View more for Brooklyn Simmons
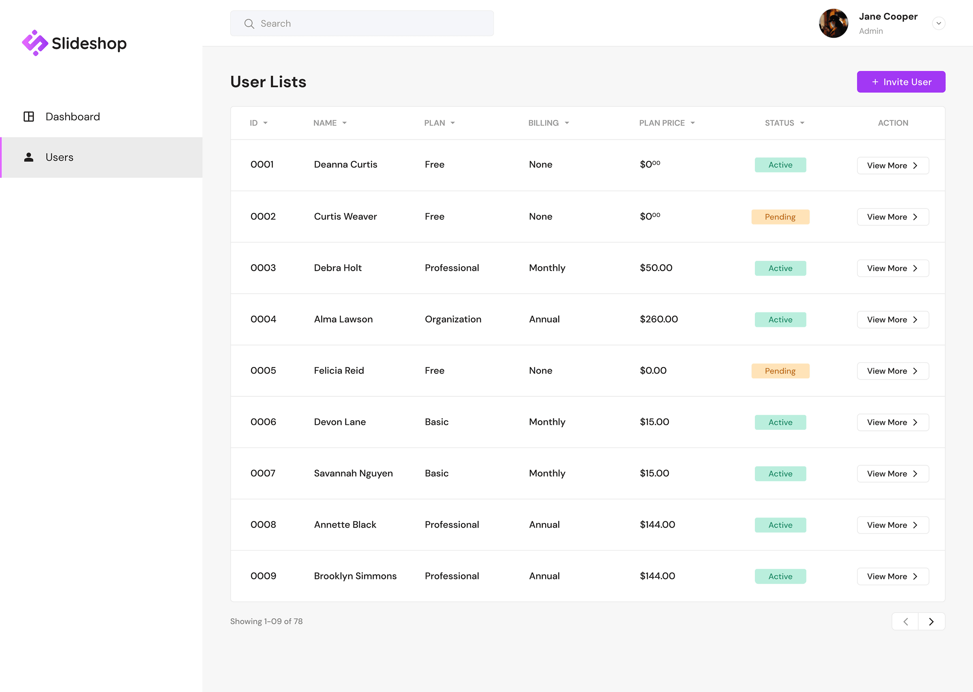This screenshot has height=692, width=973. point(892,576)
